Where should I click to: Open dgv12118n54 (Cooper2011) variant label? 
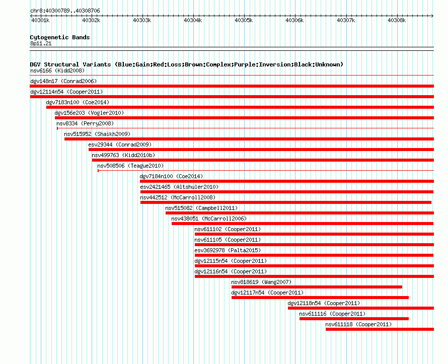tap(324, 303)
